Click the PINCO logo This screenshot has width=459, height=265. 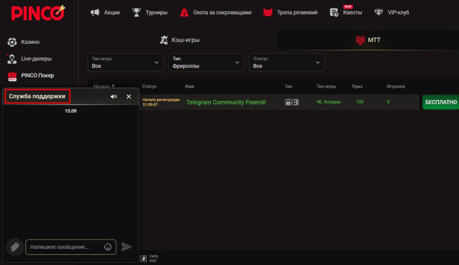[x=38, y=13]
